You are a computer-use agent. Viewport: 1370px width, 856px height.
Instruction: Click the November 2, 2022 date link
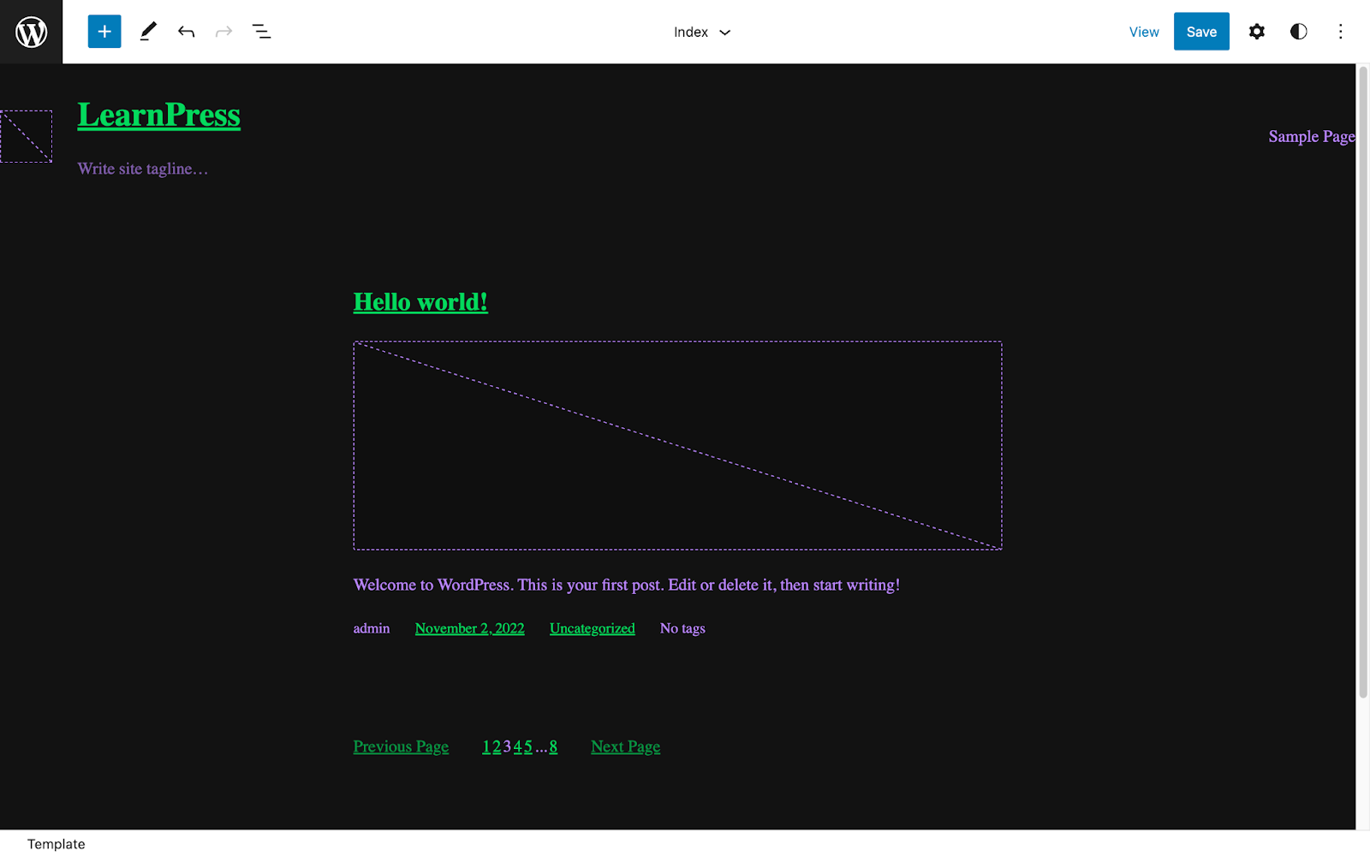(x=469, y=628)
